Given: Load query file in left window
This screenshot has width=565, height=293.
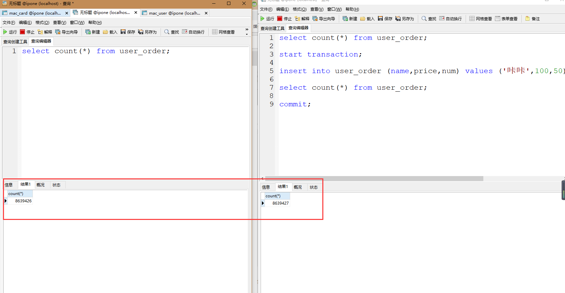Looking at the screenshot, I should point(110,32).
